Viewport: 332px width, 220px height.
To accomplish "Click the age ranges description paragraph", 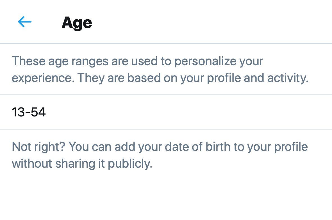I will pyautogui.click(x=160, y=69).
